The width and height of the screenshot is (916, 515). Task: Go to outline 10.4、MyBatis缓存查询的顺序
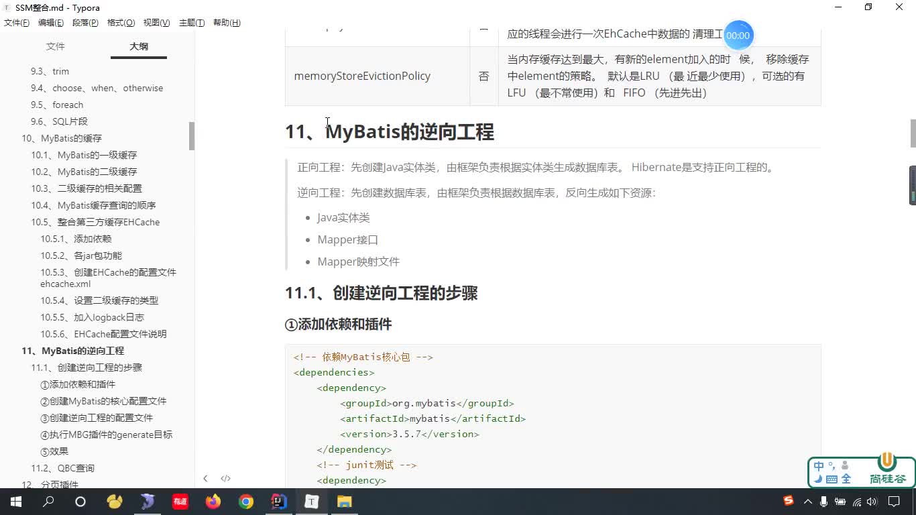pyautogui.click(x=93, y=205)
